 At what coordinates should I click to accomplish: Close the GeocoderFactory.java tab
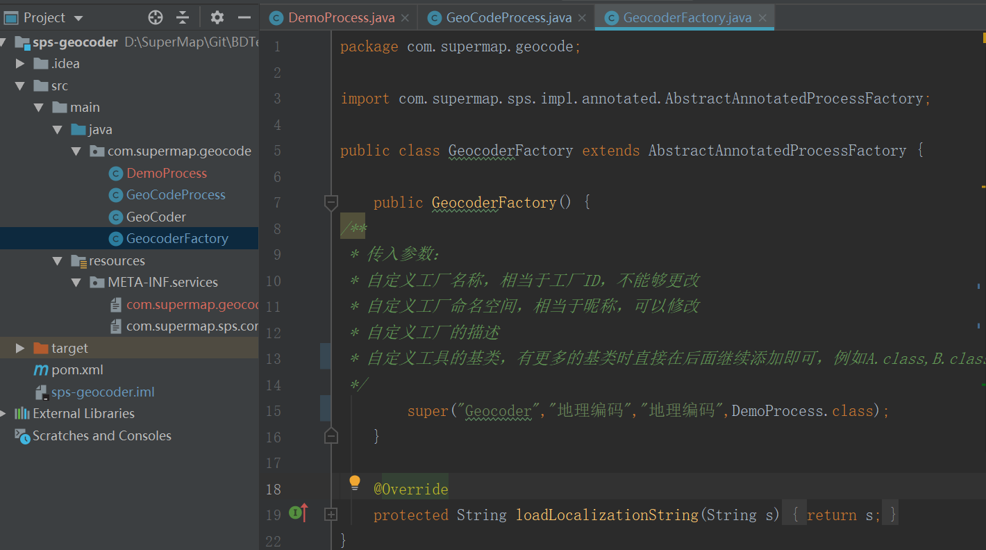pos(762,18)
